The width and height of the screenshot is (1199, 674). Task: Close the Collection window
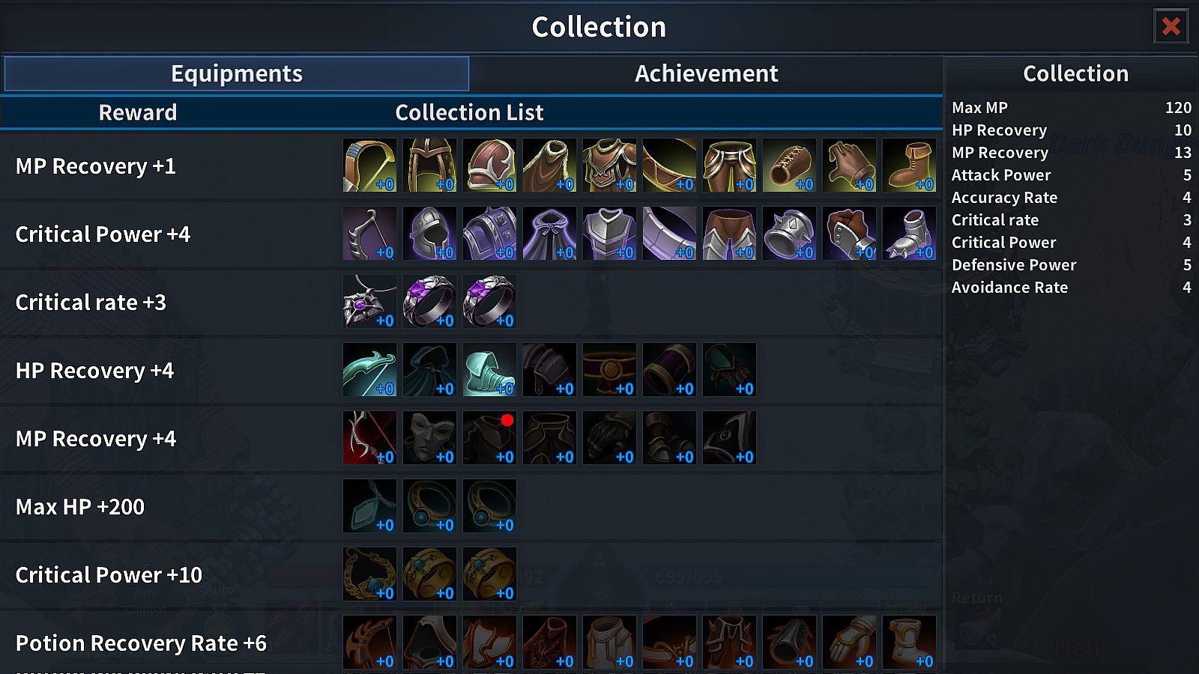click(x=1171, y=27)
